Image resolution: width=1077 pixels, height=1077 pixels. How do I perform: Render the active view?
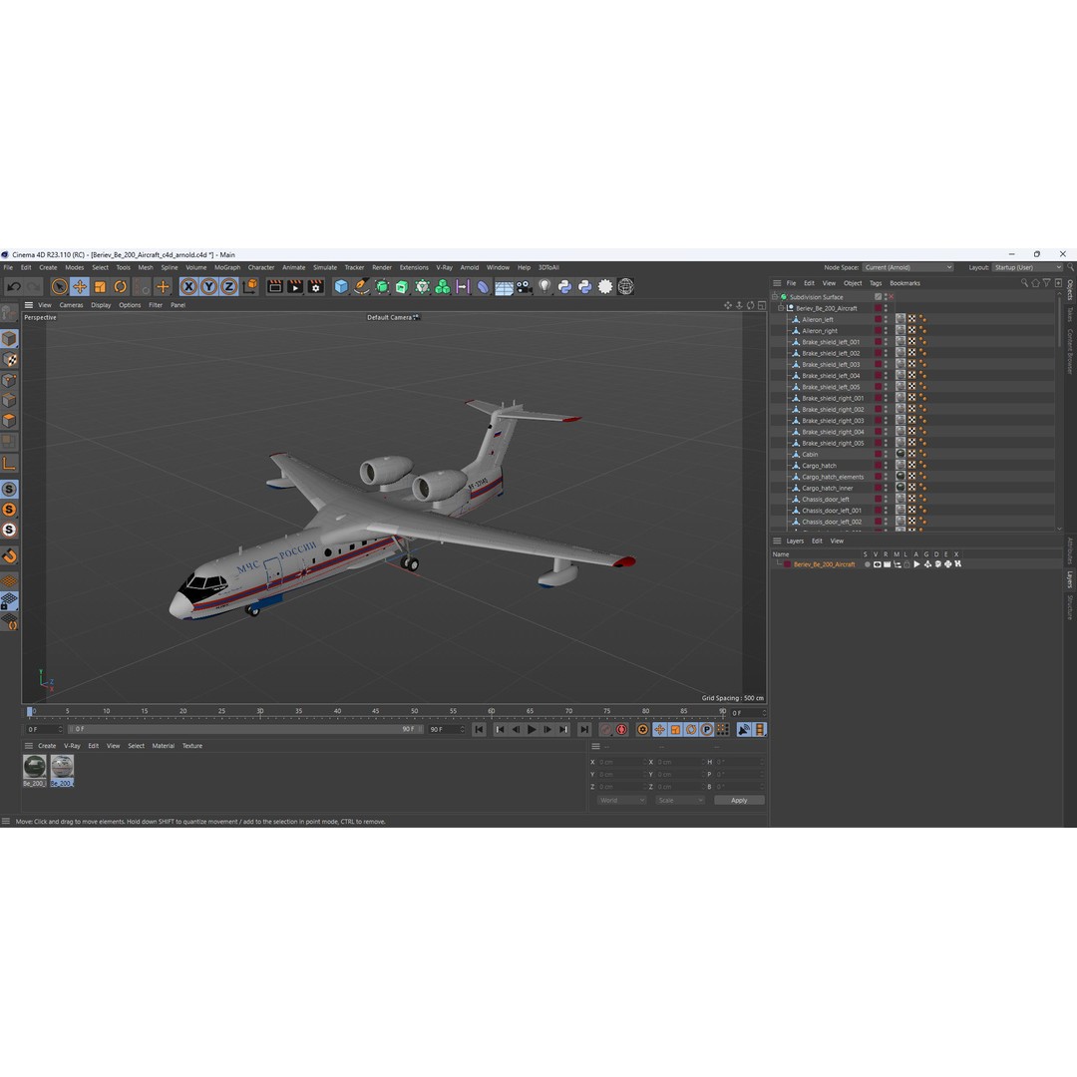click(275, 286)
